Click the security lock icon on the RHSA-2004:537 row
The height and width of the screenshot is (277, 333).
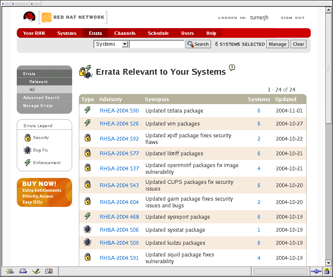(88, 168)
